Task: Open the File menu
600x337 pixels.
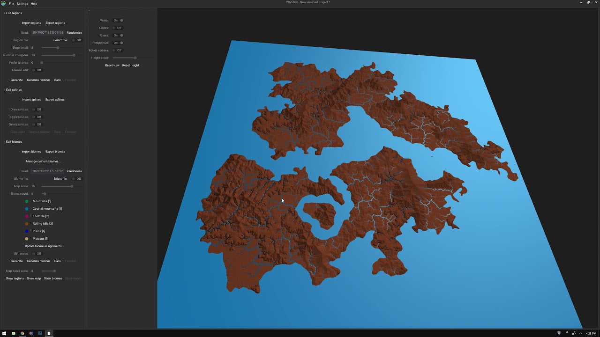Action: [x=11, y=4]
